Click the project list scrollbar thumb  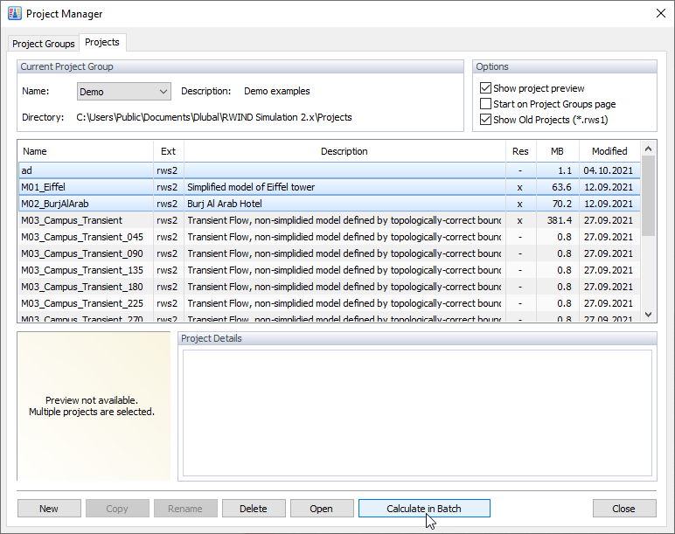[648, 196]
